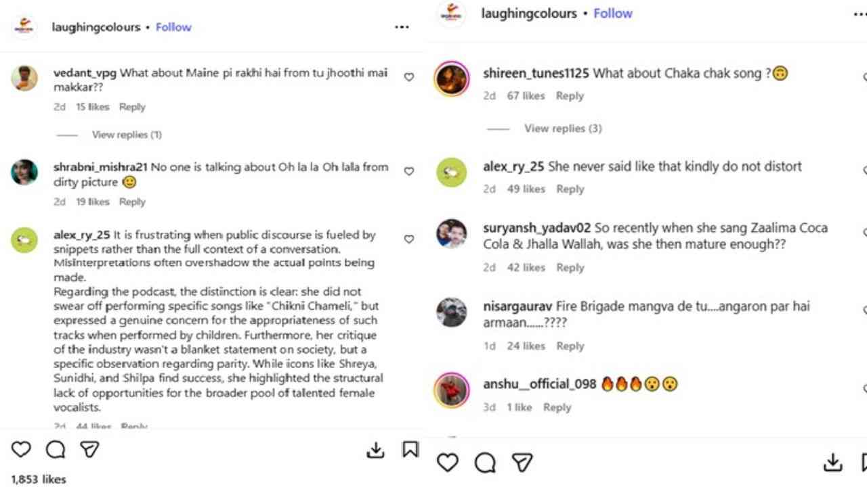This screenshot has width=867, height=487.
Task: Download post using left panel download icon
Action: point(375,450)
